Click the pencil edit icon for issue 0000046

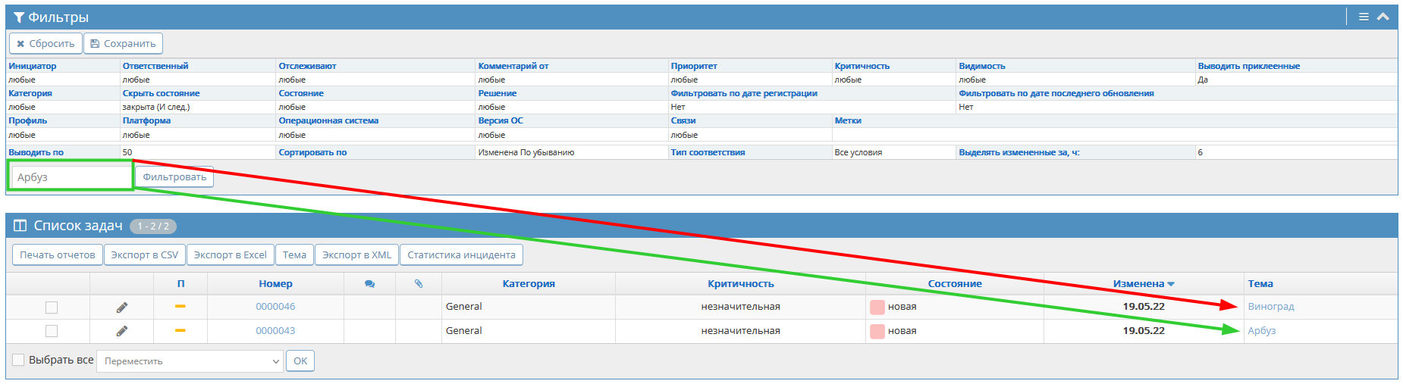pyautogui.click(x=121, y=308)
